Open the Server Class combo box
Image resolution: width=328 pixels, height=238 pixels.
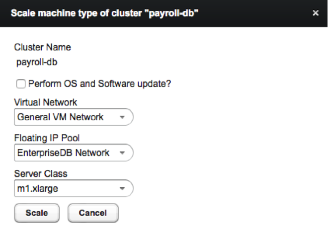[74, 188]
